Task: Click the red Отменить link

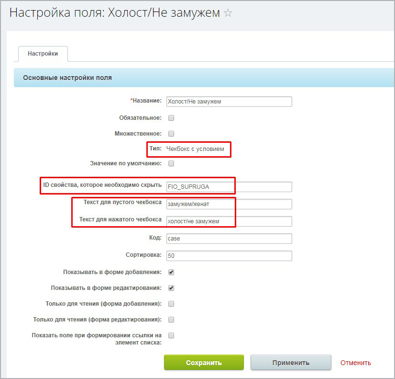Action: click(x=355, y=363)
